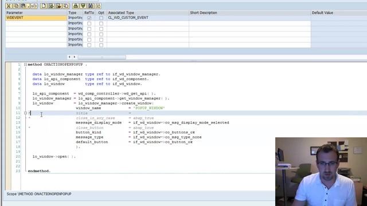The width and height of the screenshot is (367, 206).
Task: Click the Default Value column header
Action: pos(339,13)
